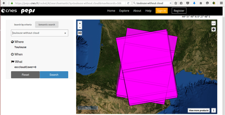Click the Register button
The height and width of the screenshot is (115, 225).
(179, 11)
